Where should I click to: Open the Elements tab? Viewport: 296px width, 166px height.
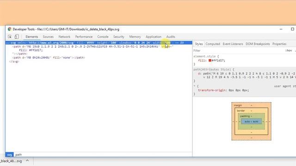32,37
